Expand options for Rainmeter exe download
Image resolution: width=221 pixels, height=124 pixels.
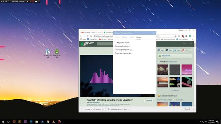129,110
